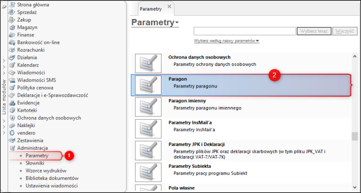Click the Parametry Subiekta edit icon
The image size is (361, 193).
pyautogui.click(x=148, y=172)
